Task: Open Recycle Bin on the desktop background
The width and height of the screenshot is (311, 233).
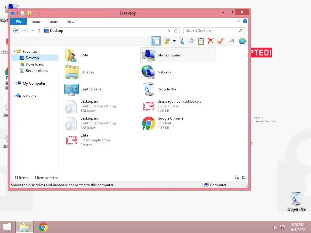Action: coord(296,201)
